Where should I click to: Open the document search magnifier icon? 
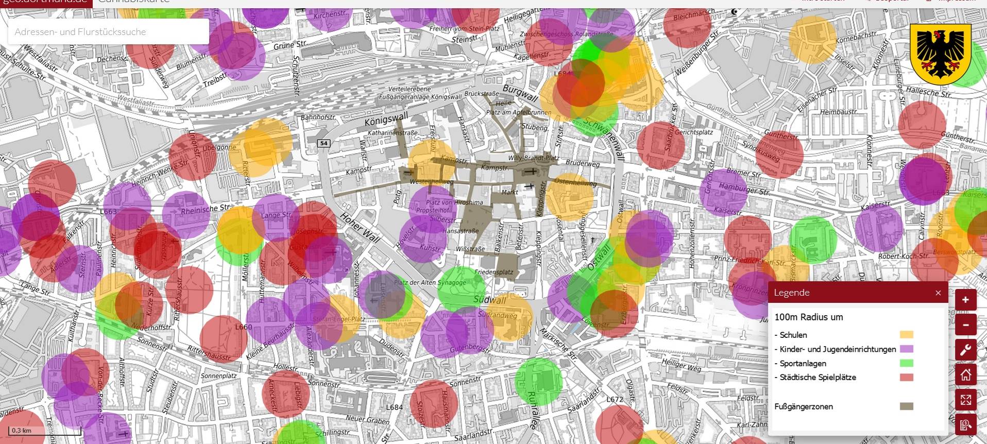click(x=965, y=425)
